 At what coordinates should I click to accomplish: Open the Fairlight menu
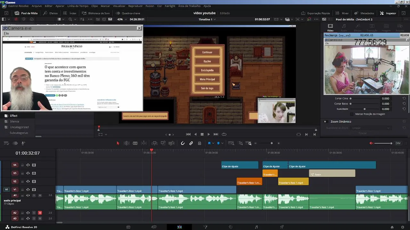point(170,6)
